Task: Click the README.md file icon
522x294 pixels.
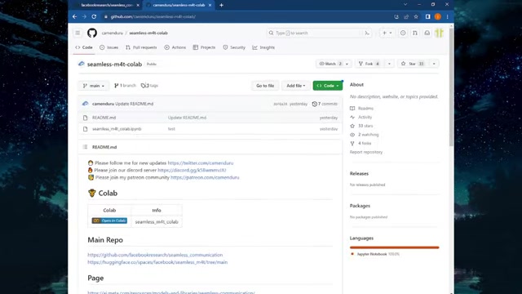Action: point(85,118)
